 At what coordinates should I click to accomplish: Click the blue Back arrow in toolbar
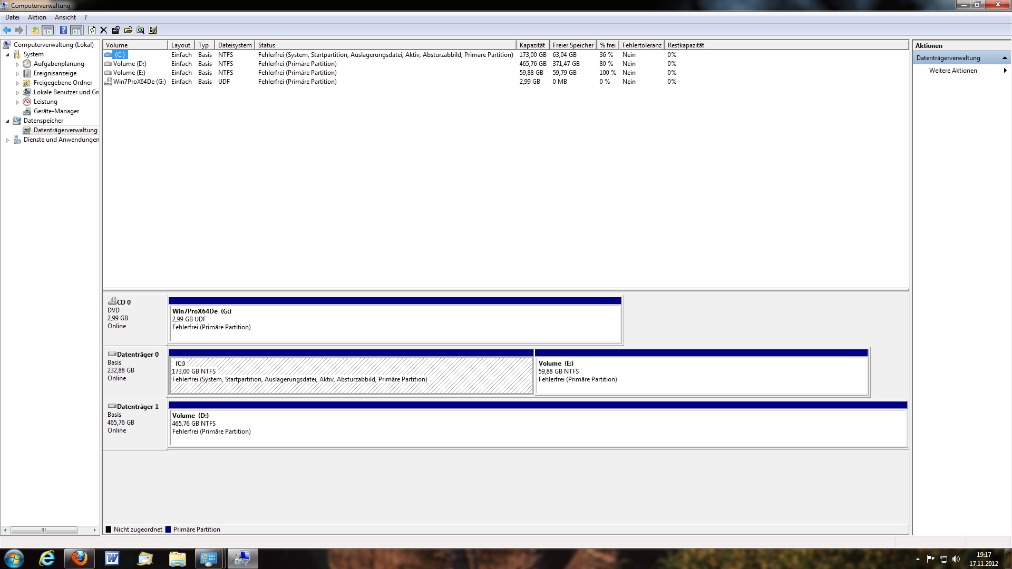7,30
